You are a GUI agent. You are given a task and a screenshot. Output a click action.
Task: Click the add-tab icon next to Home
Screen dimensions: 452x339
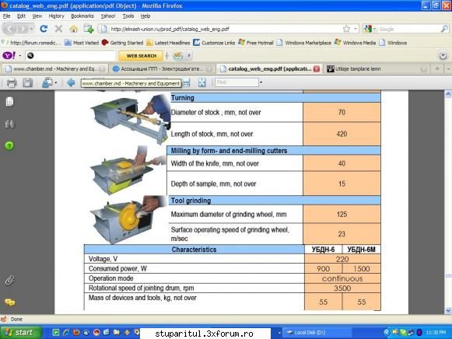(89, 29)
